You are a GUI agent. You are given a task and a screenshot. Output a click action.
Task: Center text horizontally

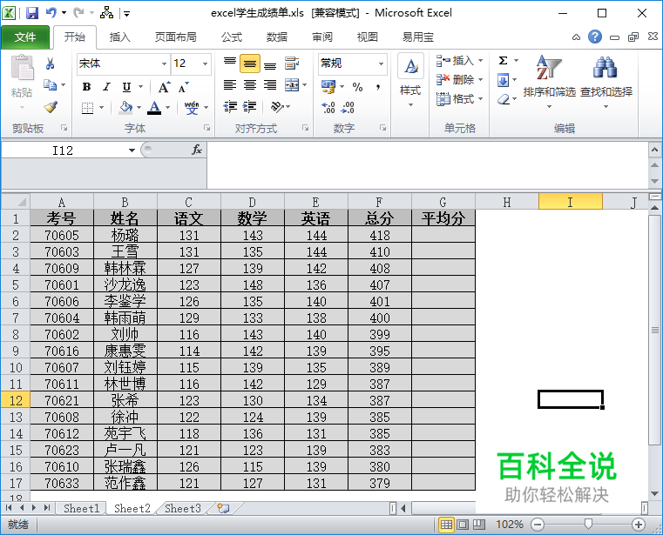250,85
